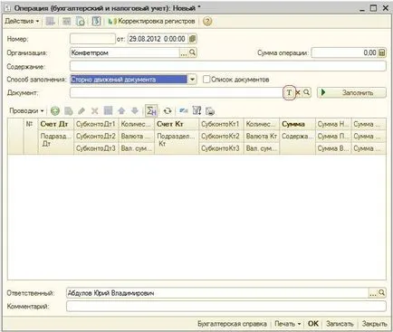The image size is (393, 332).
Task: Click the Счет Дт column header
Action: [x=56, y=124]
